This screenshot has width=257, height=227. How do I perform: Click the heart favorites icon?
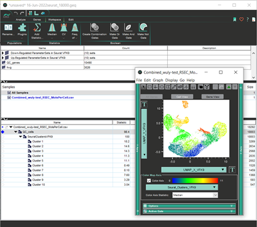(x=242, y=20)
